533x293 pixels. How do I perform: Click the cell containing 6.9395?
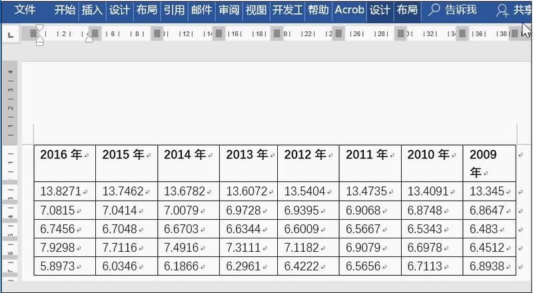(x=308, y=210)
